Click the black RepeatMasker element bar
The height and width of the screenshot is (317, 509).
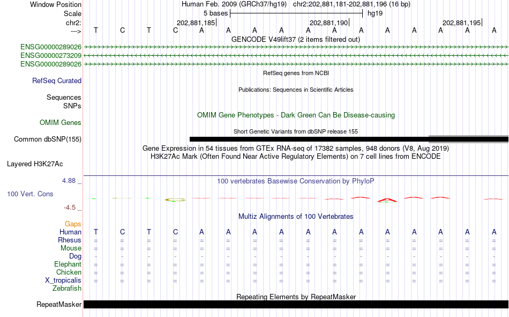click(x=296, y=304)
